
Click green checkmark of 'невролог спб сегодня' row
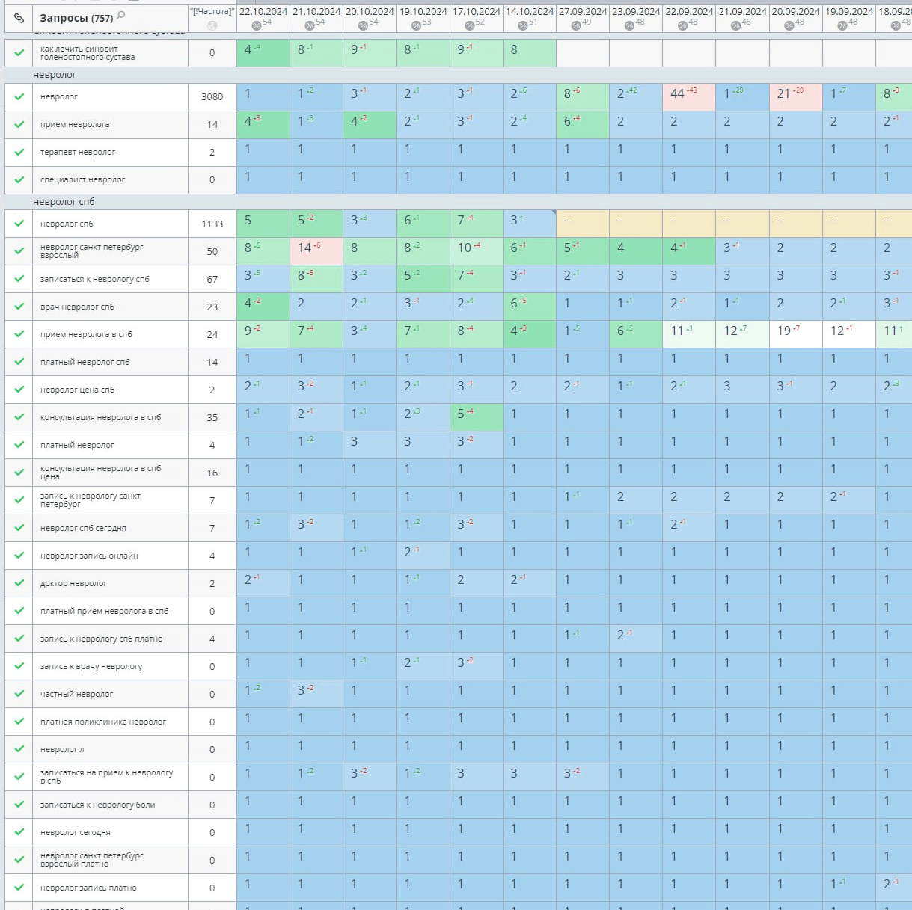coord(19,528)
